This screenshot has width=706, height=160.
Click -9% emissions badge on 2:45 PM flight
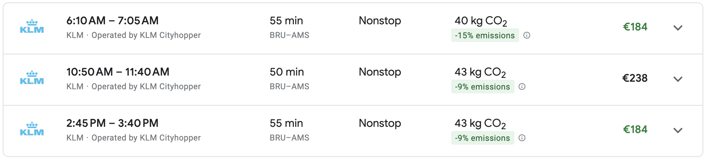(x=482, y=138)
